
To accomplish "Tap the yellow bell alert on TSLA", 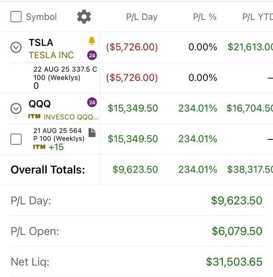I will [92, 41].
